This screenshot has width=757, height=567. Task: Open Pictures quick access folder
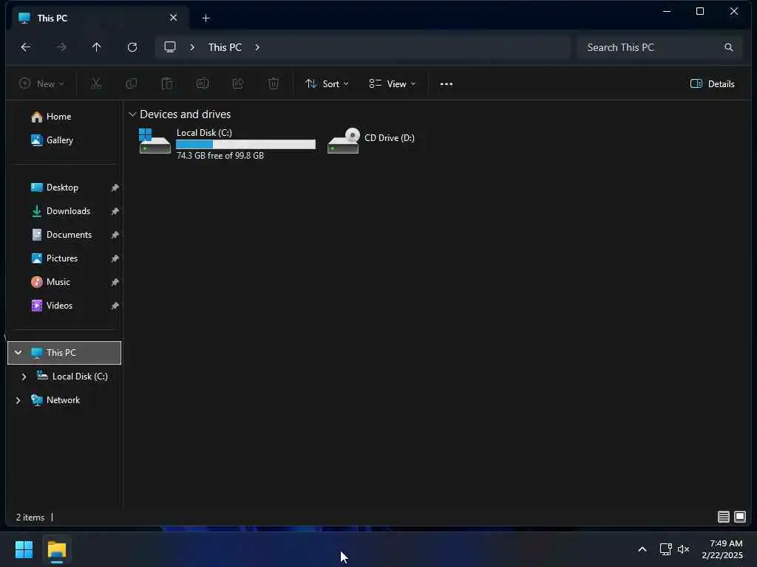coord(54,258)
